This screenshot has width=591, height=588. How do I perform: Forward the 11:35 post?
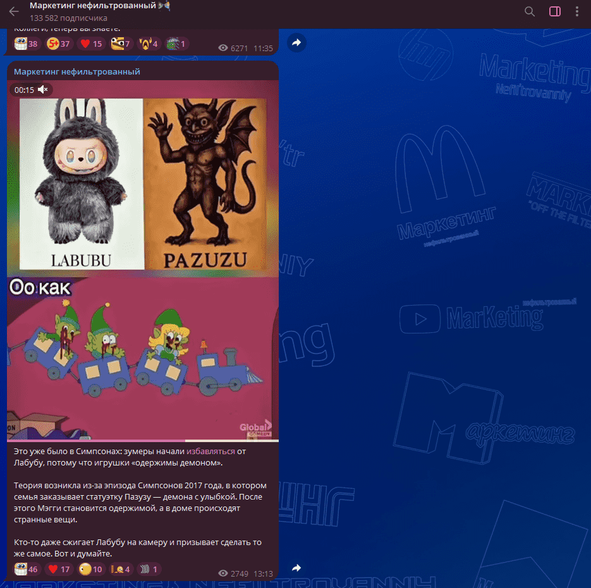(x=296, y=42)
